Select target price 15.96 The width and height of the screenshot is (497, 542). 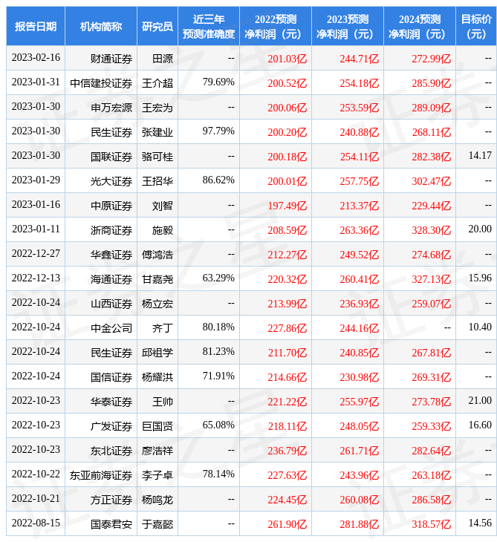[x=480, y=278]
